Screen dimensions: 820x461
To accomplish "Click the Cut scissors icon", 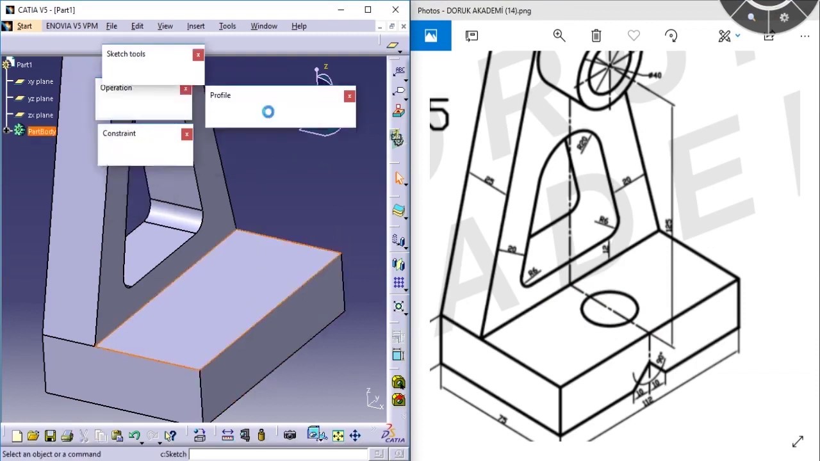I will (x=83, y=436).
